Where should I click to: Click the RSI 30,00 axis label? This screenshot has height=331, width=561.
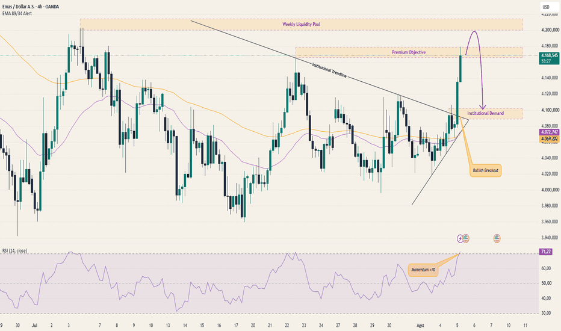(546, 313)
